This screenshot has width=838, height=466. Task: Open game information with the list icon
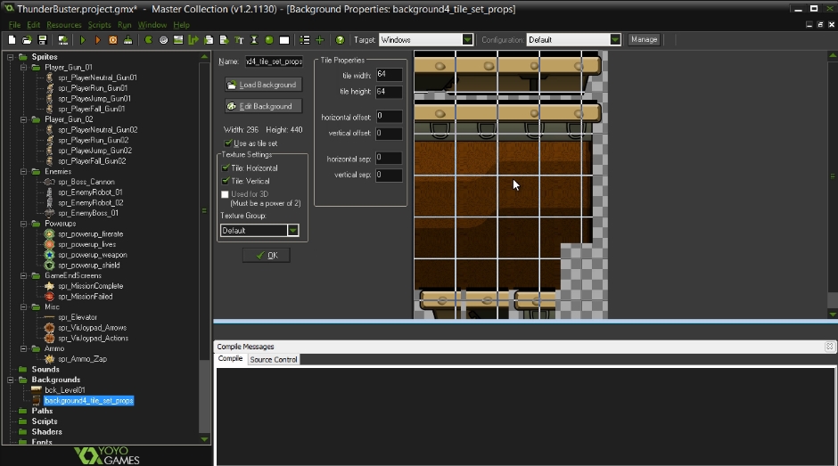pyautogui.click(x=305, y=40)
